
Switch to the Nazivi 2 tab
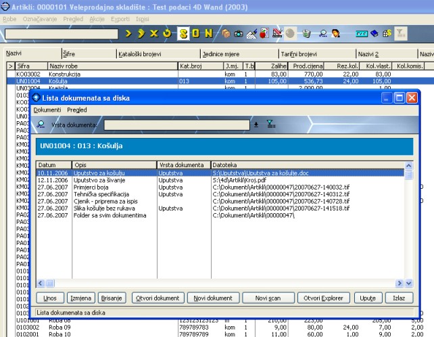(x=387, y=53)
